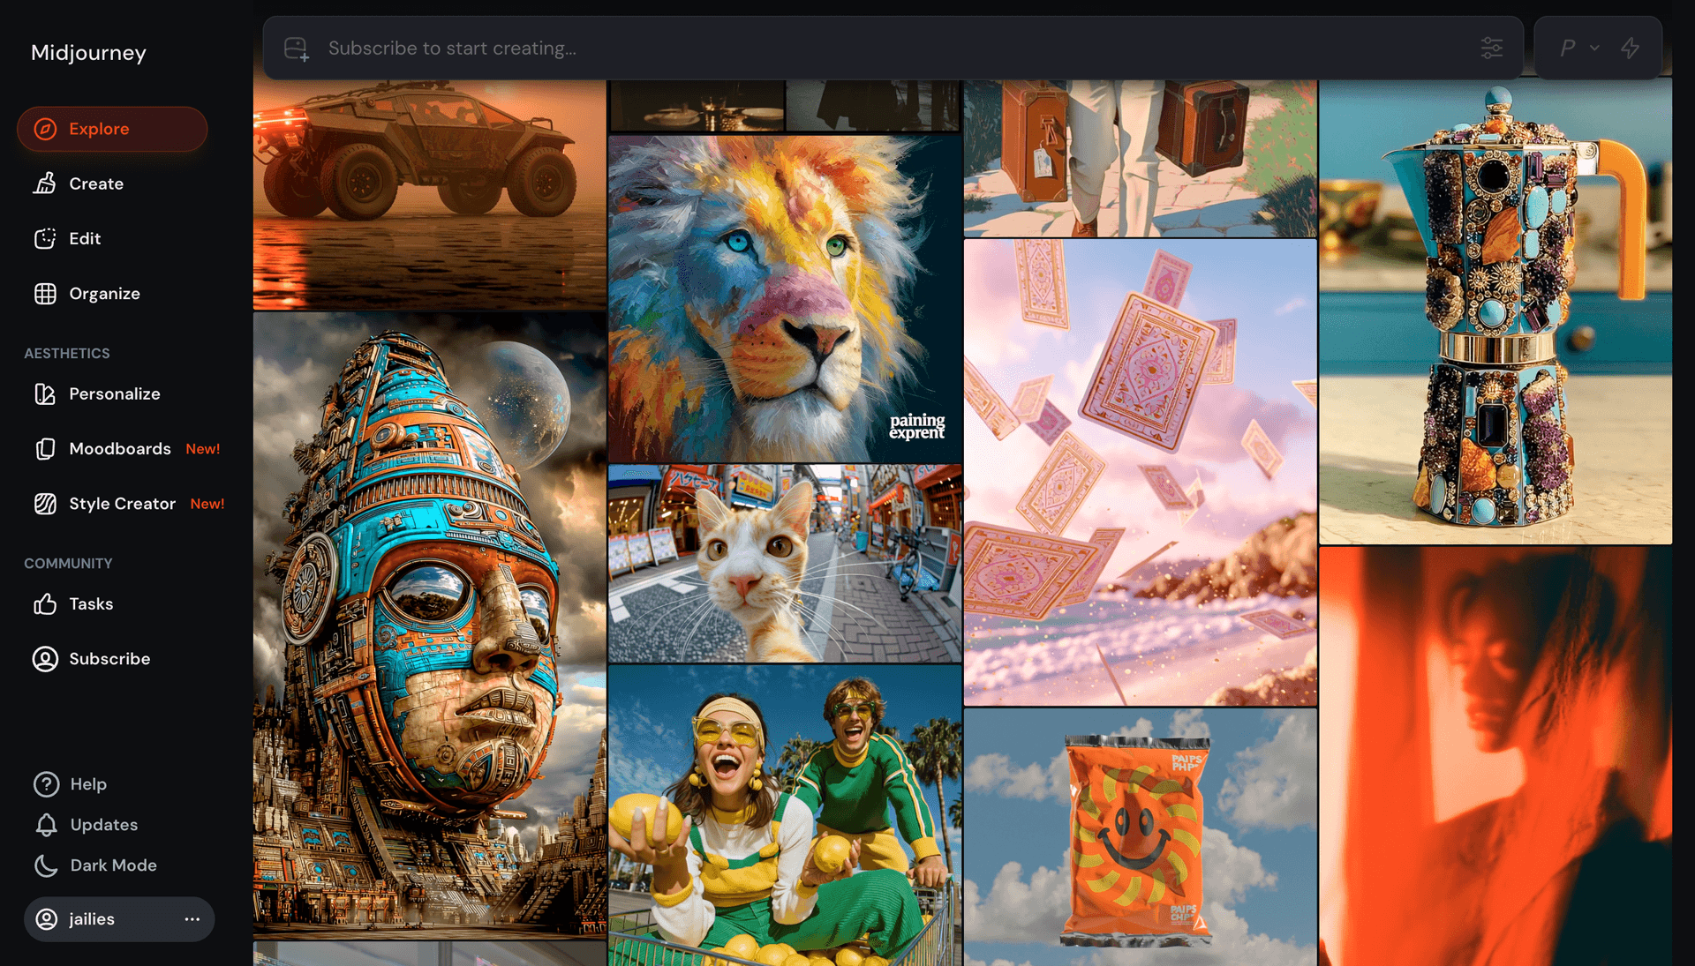Image resolution: width=1695 pixels, height=966 pixels.
Task: Click the Organize grid icon
Action: tap(45, 293)
